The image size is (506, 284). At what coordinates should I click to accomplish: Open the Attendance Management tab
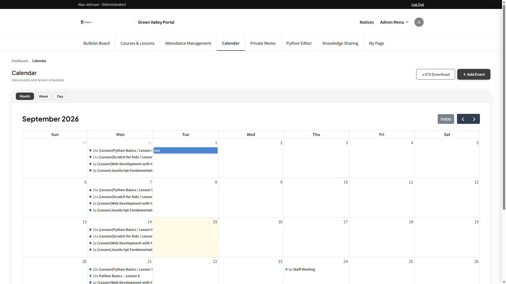pyautogui.click(x=188, y=43)
